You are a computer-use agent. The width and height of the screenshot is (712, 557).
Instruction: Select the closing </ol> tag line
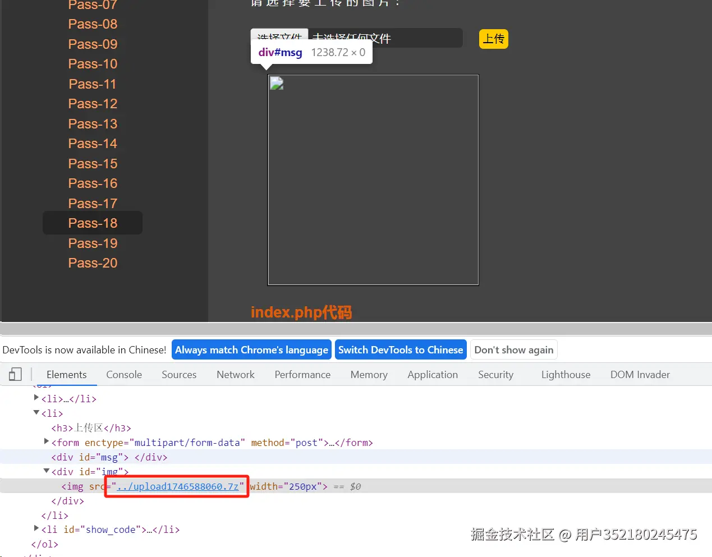click(x=44, y=544)
